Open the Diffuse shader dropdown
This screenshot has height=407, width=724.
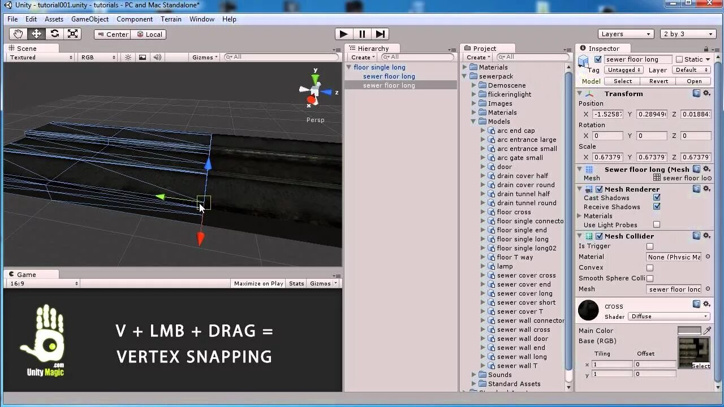coord(669,317)
